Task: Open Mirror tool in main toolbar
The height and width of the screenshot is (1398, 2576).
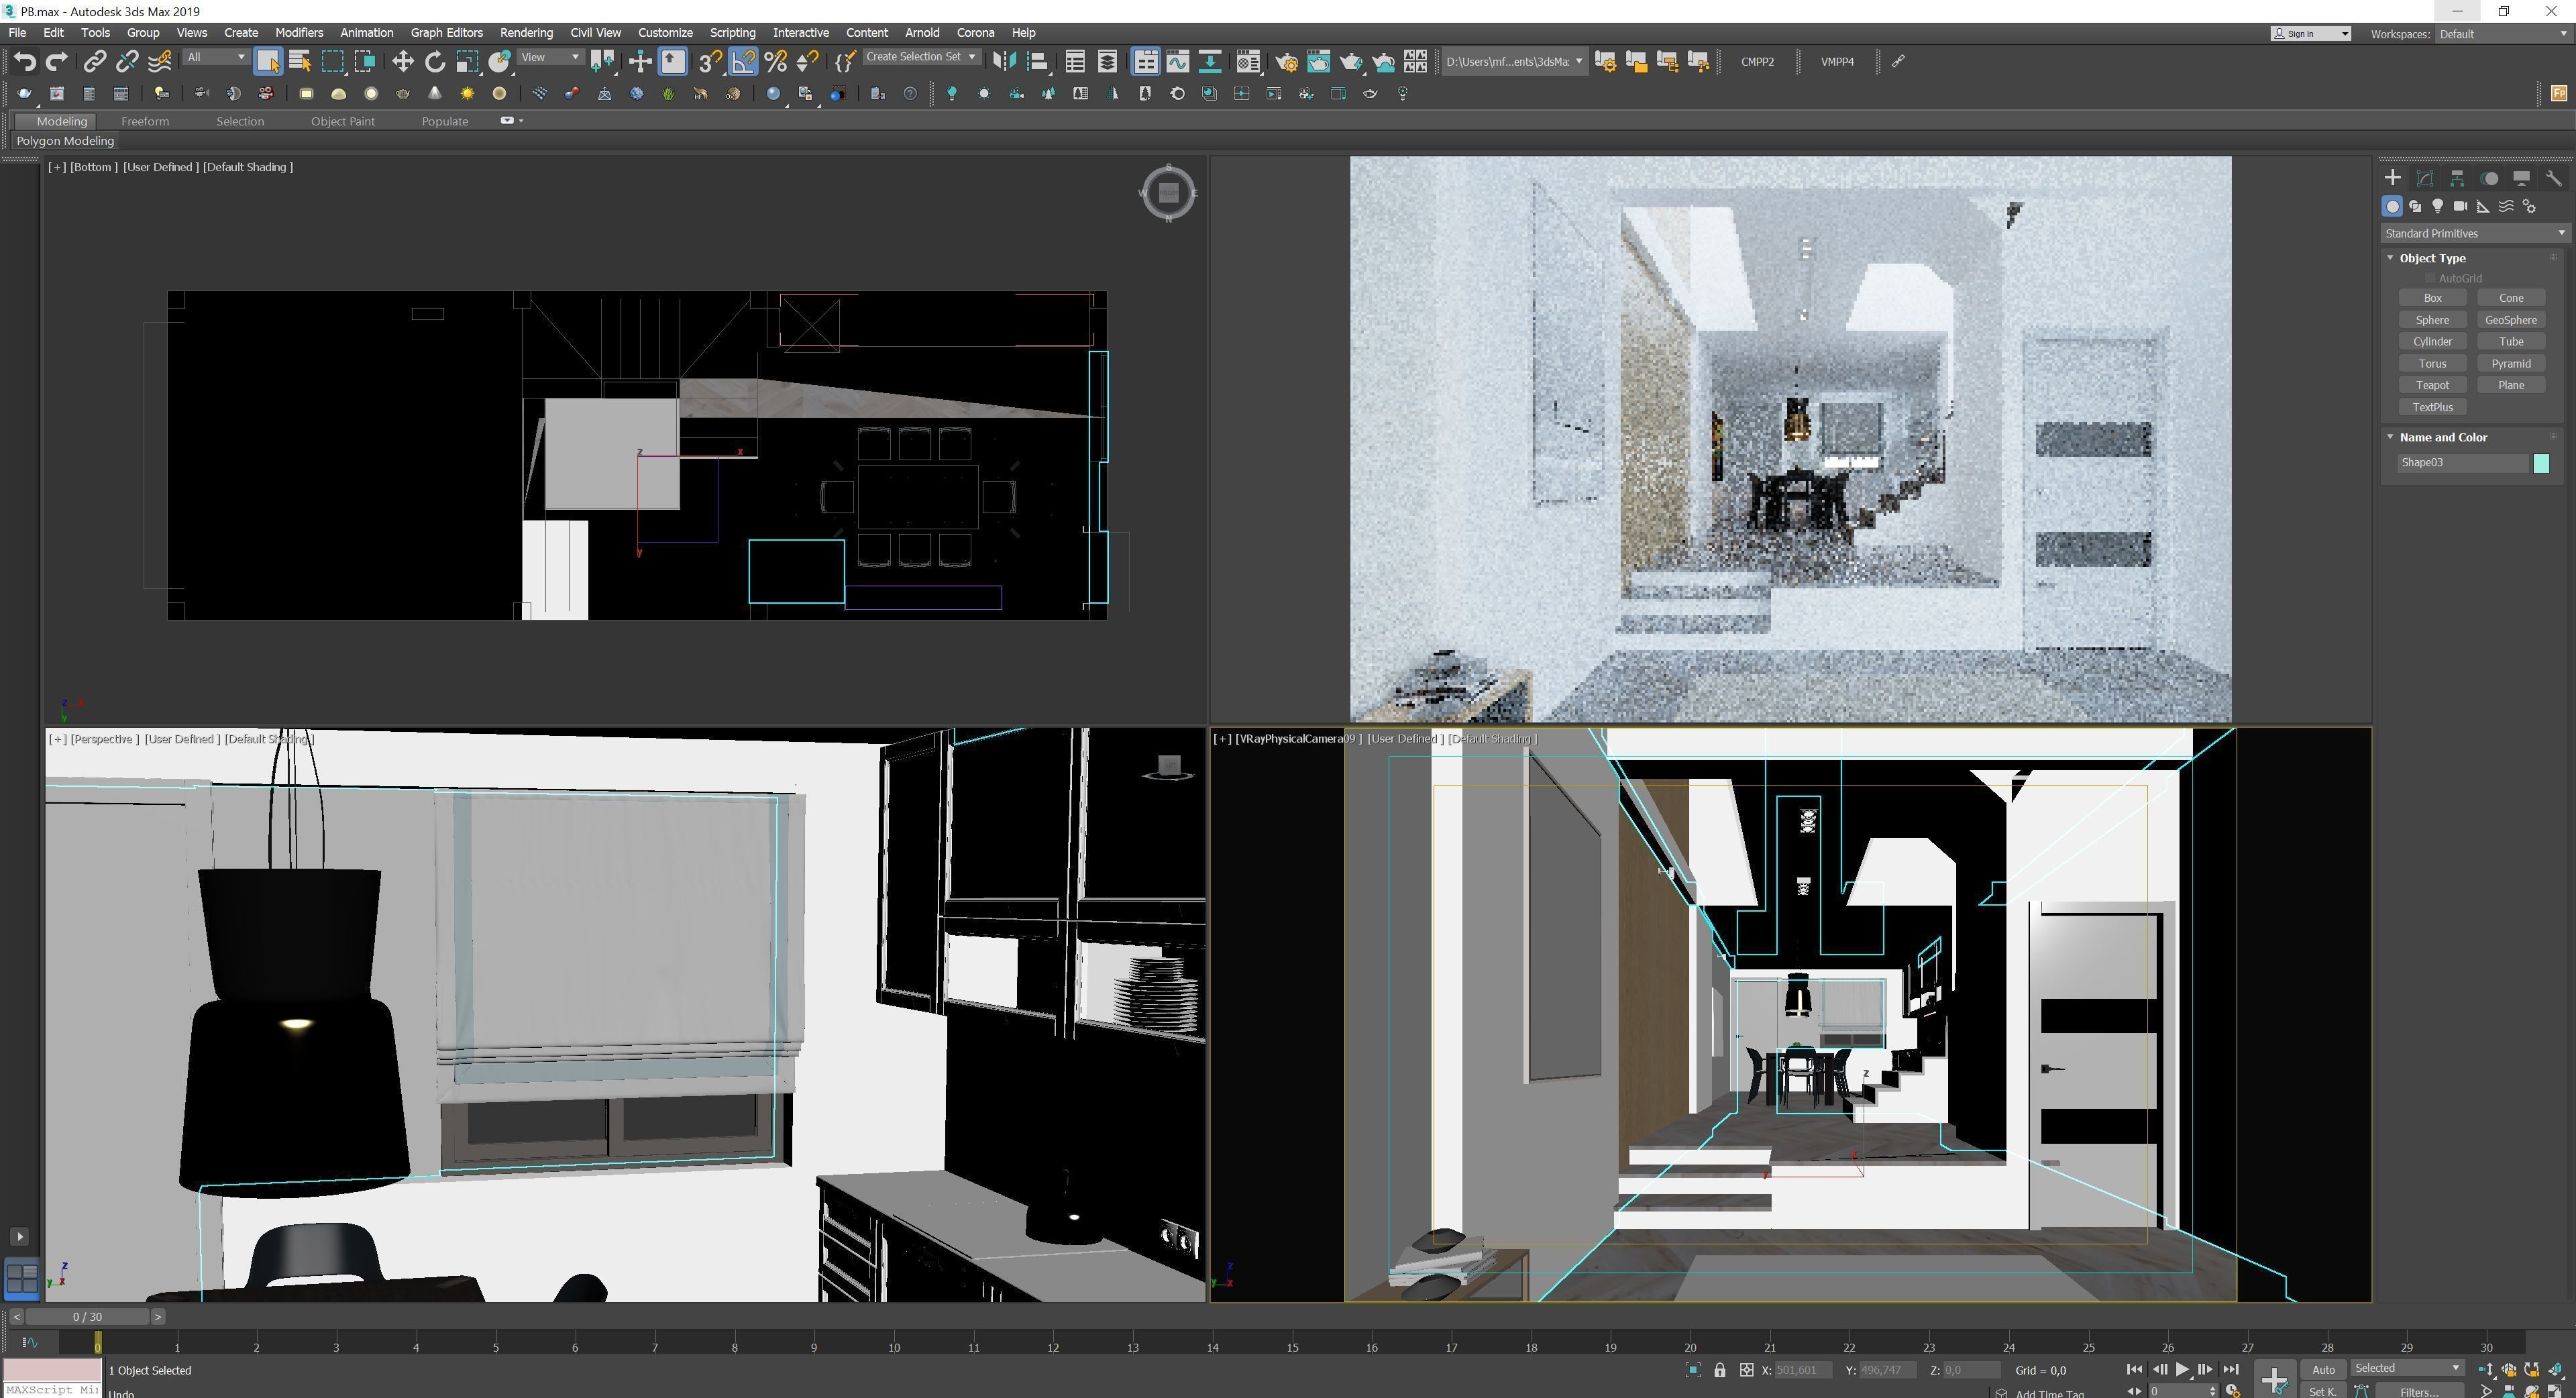Action: pyautogui.click(x=1003, y=62)
